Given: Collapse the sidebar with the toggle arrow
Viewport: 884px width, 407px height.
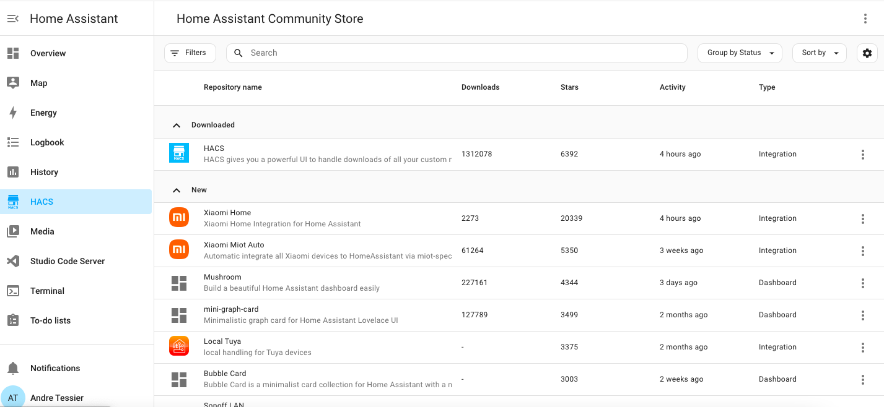Looking at the screenshot, I should tap(13, 19).
